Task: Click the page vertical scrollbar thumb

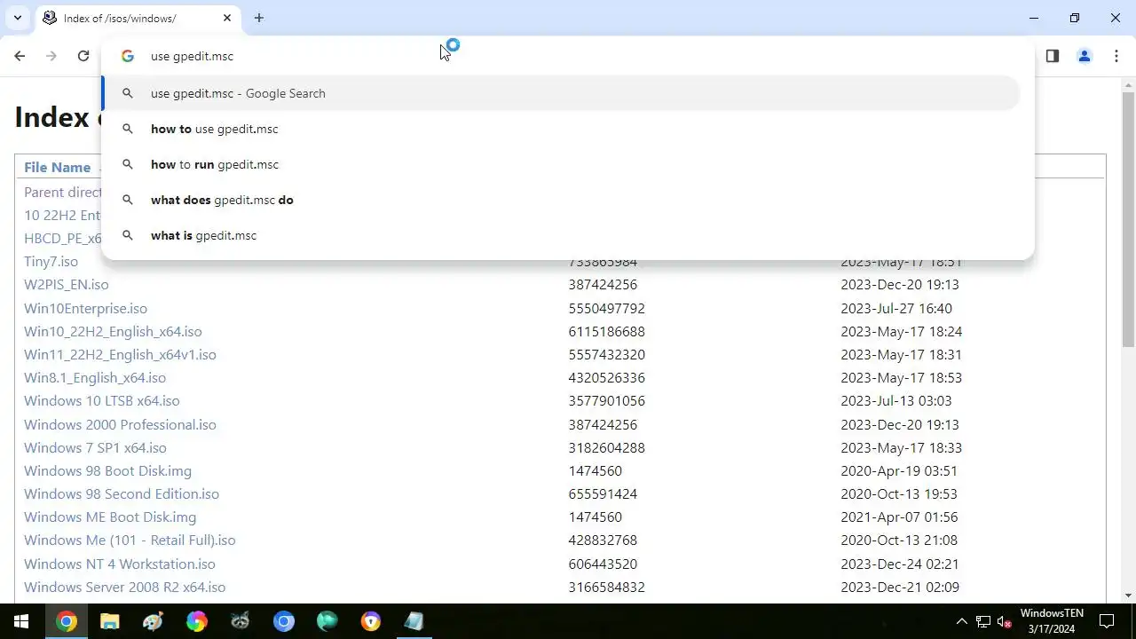Action: point(1128,219)
